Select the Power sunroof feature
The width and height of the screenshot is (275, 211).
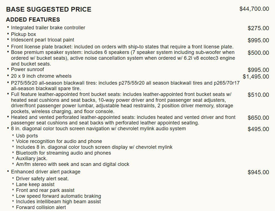point(27,69)
